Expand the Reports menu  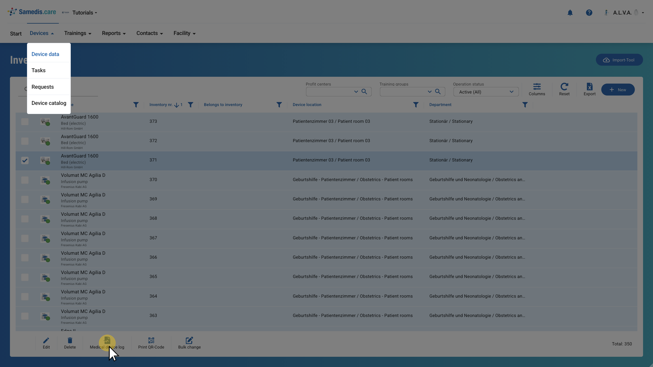coord(114,33)
